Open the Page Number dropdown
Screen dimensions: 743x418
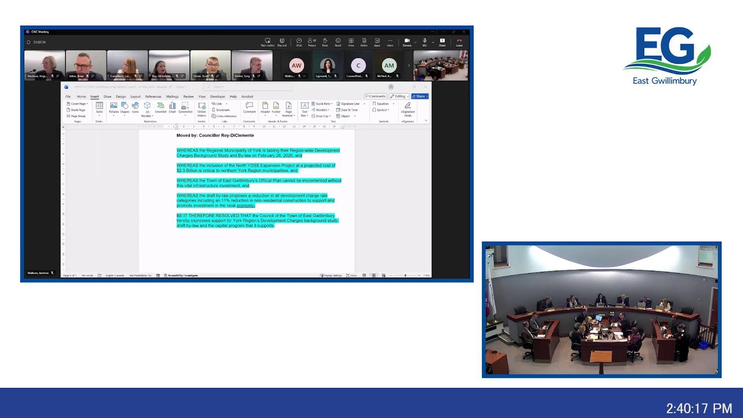(x=288, y=109)
